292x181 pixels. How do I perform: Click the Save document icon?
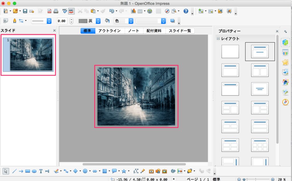point(25,11)
